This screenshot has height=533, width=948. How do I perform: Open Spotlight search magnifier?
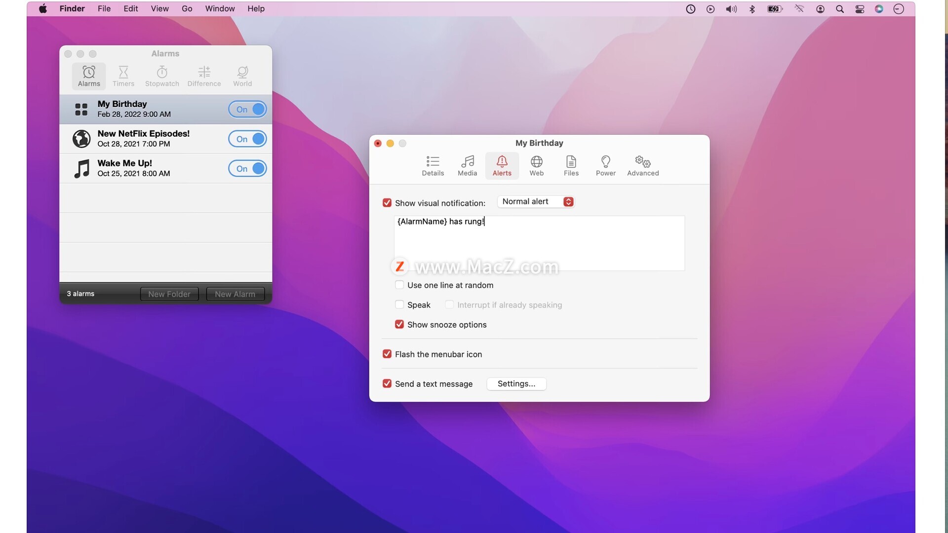coord(839,9)
